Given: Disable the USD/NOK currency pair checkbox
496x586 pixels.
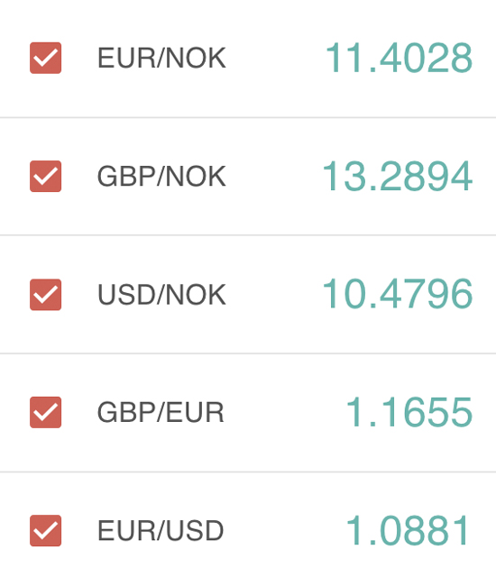Looking at the screenshot, I should pos(46,295).
